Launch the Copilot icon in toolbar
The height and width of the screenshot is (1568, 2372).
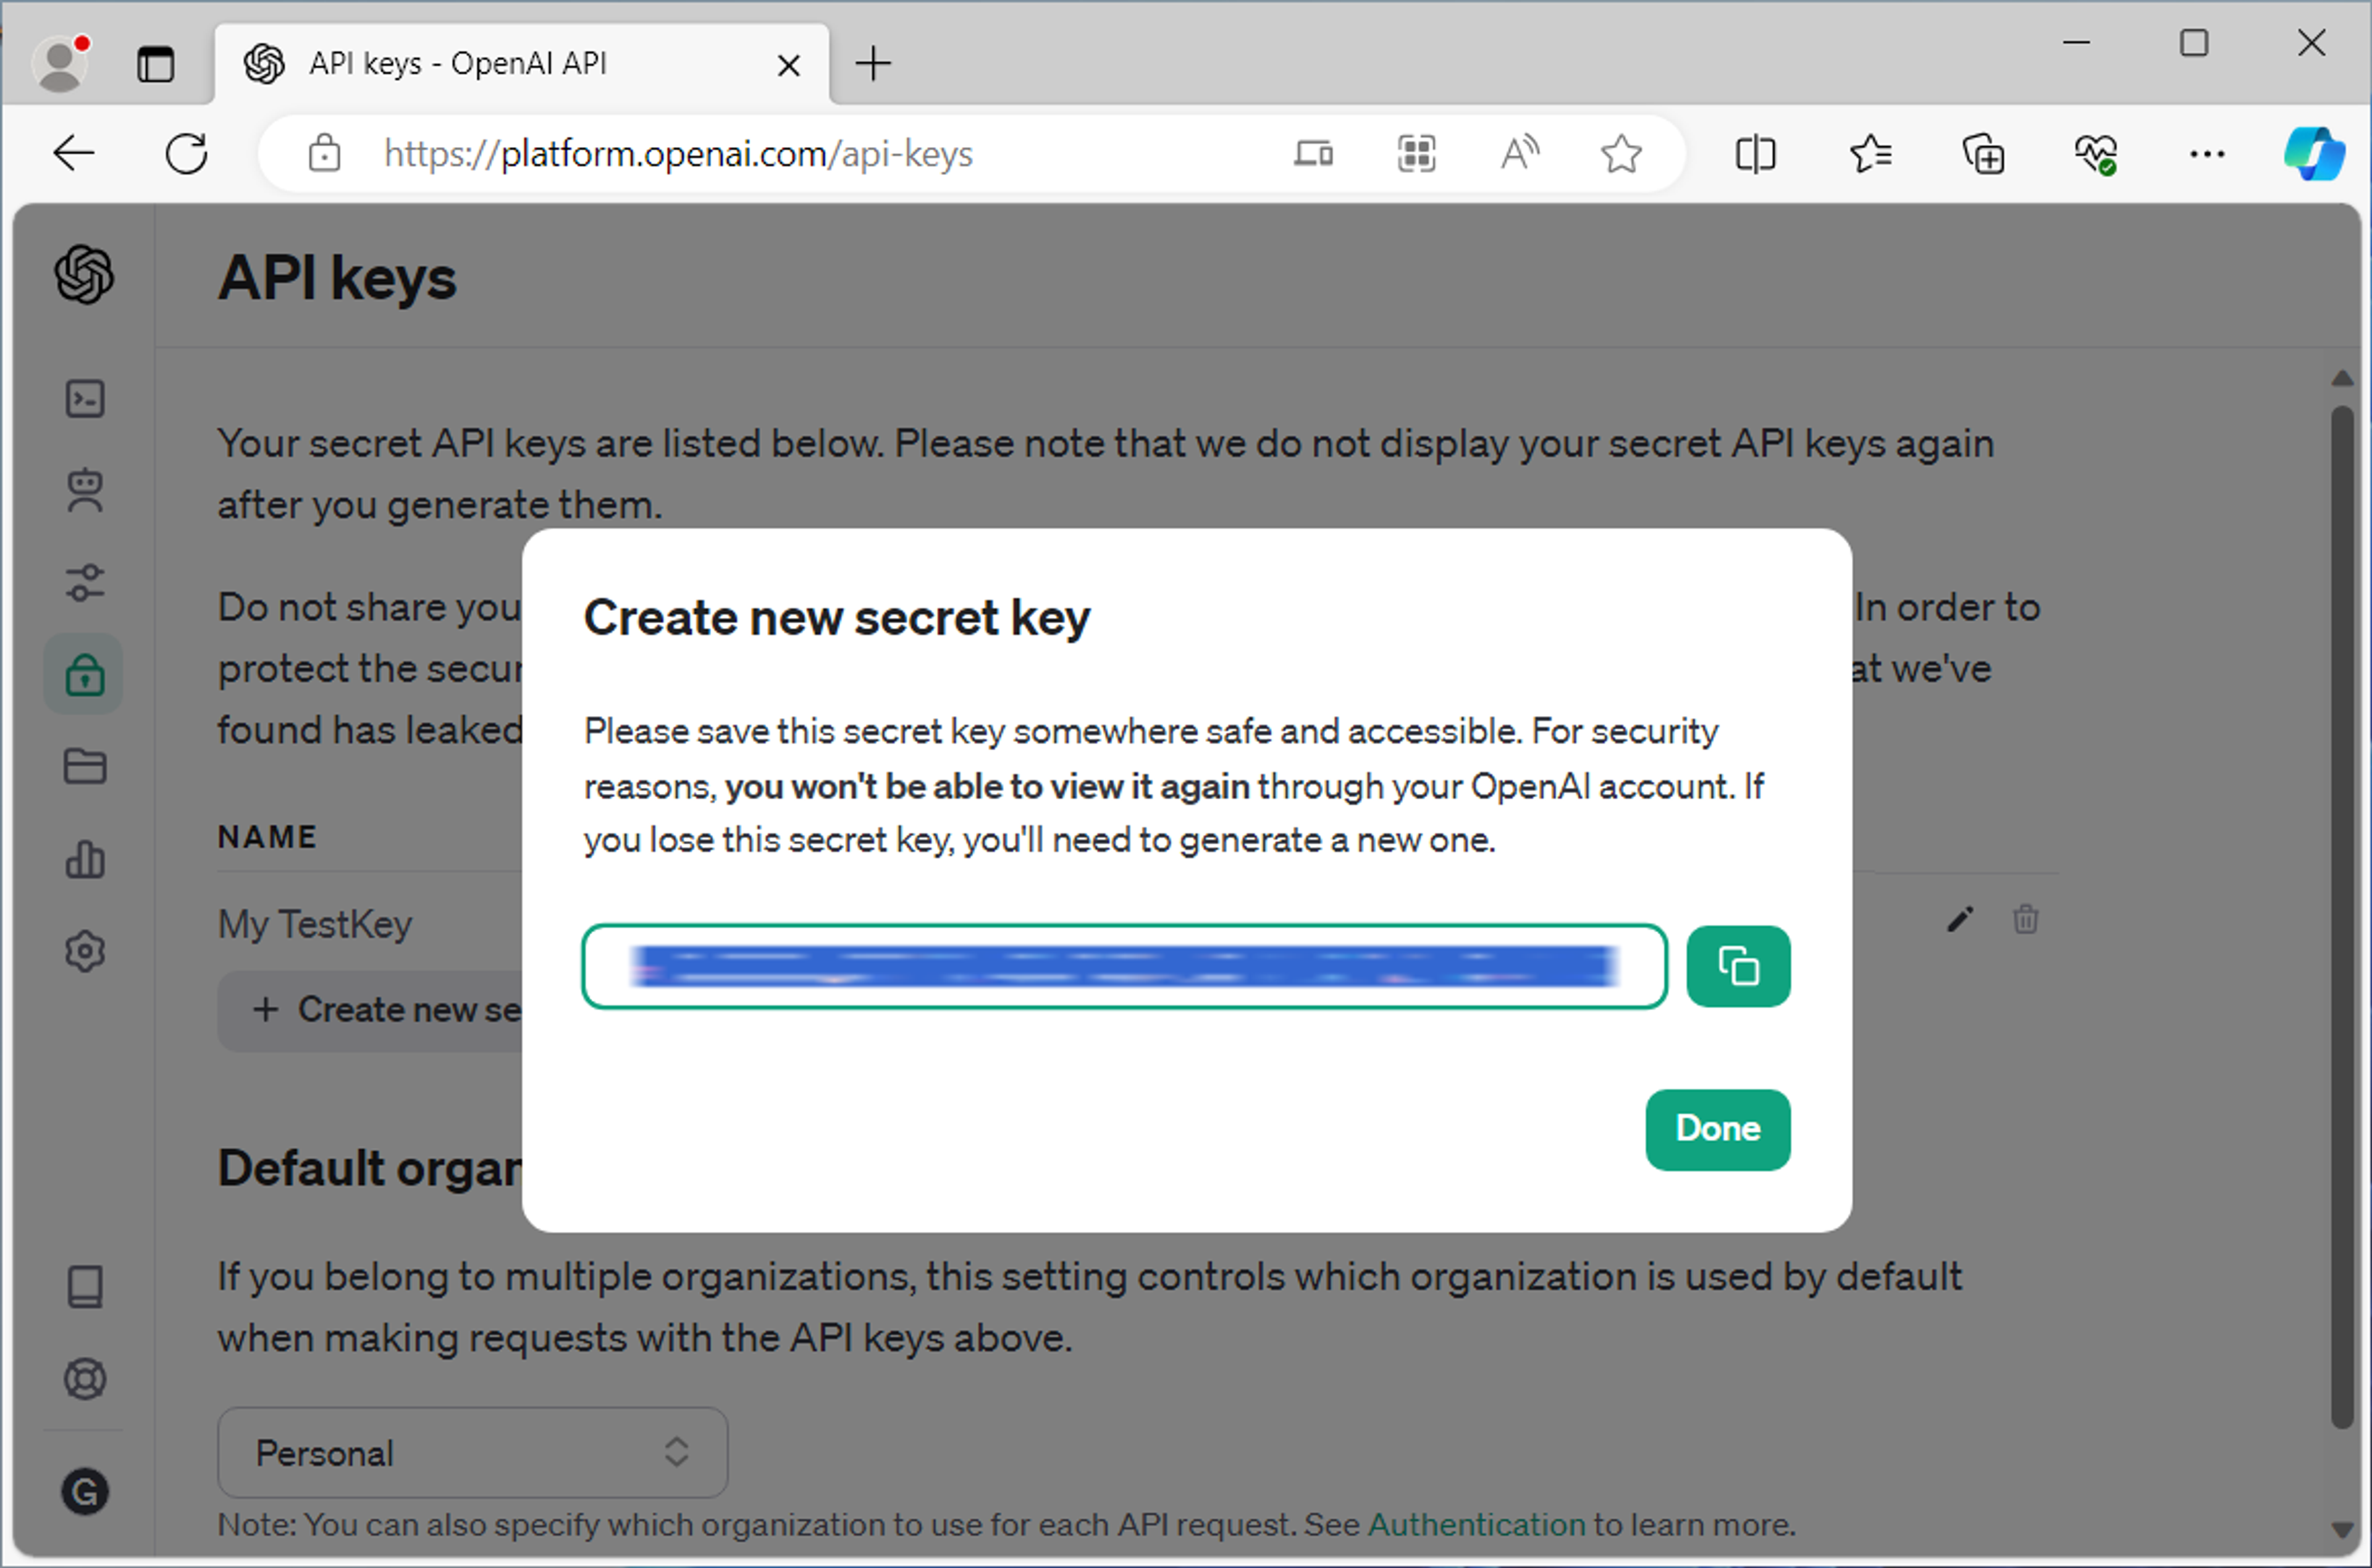[x=2314, y=154]
